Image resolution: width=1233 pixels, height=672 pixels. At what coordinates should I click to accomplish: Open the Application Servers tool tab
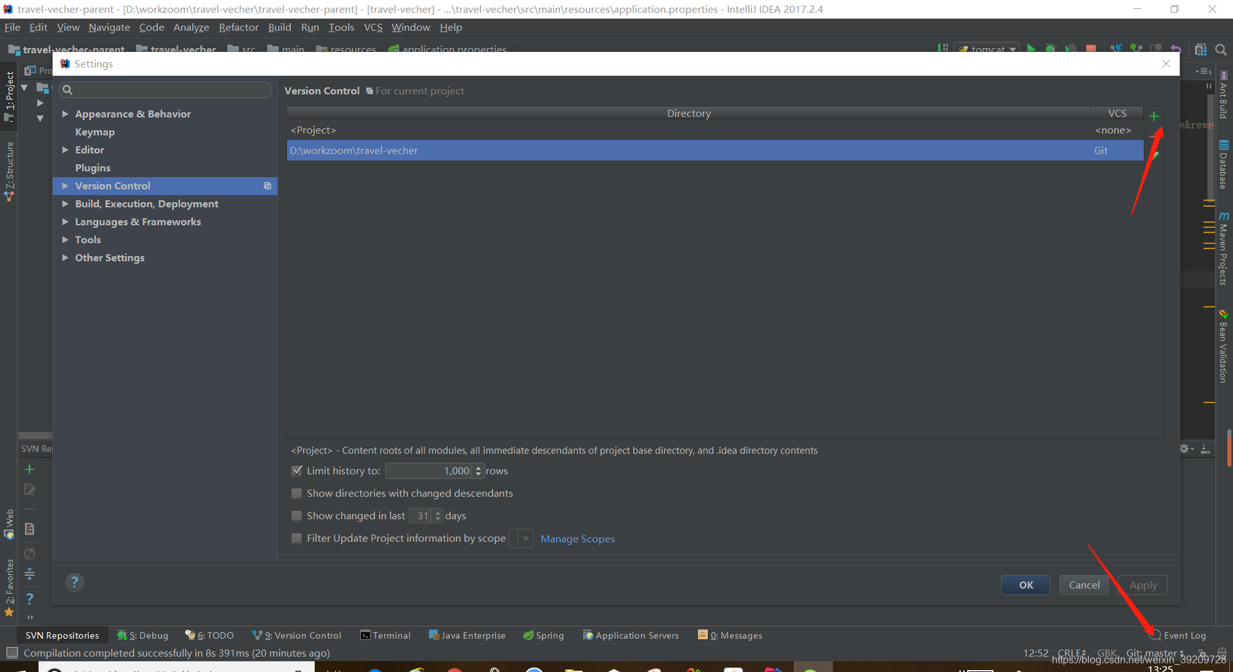[x=631, y=635]
